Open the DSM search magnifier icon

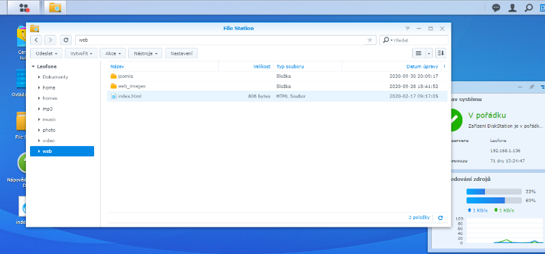[529, 8]
